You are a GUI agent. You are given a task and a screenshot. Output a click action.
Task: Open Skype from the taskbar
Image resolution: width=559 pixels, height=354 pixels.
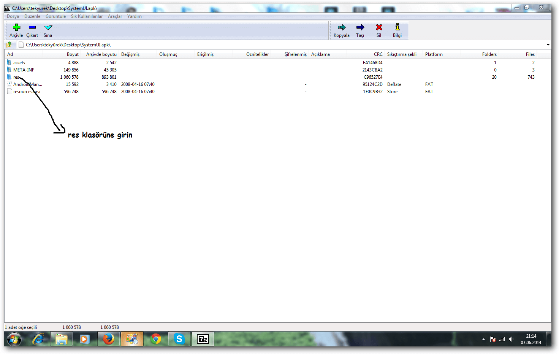click(x=179, y=339)
